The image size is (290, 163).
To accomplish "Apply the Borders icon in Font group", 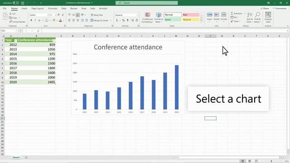I will (x=47, y=20).
